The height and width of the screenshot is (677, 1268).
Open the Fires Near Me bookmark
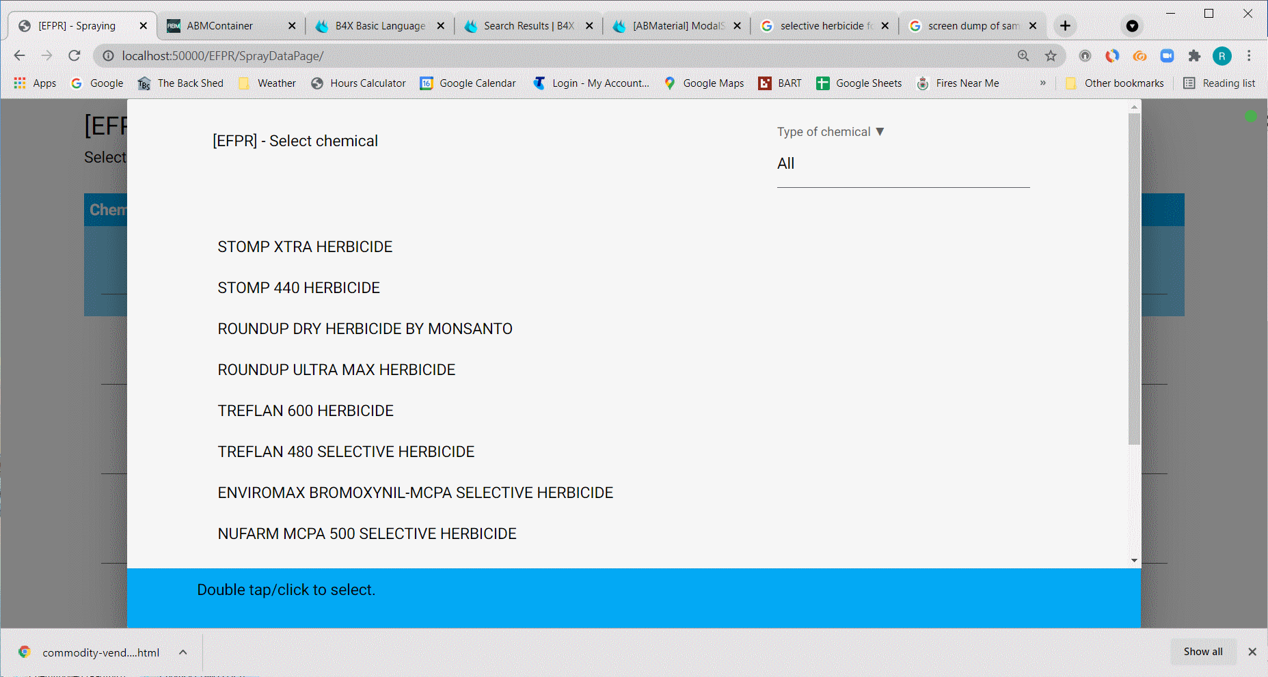pyautogui.click(x=958, y=83)
